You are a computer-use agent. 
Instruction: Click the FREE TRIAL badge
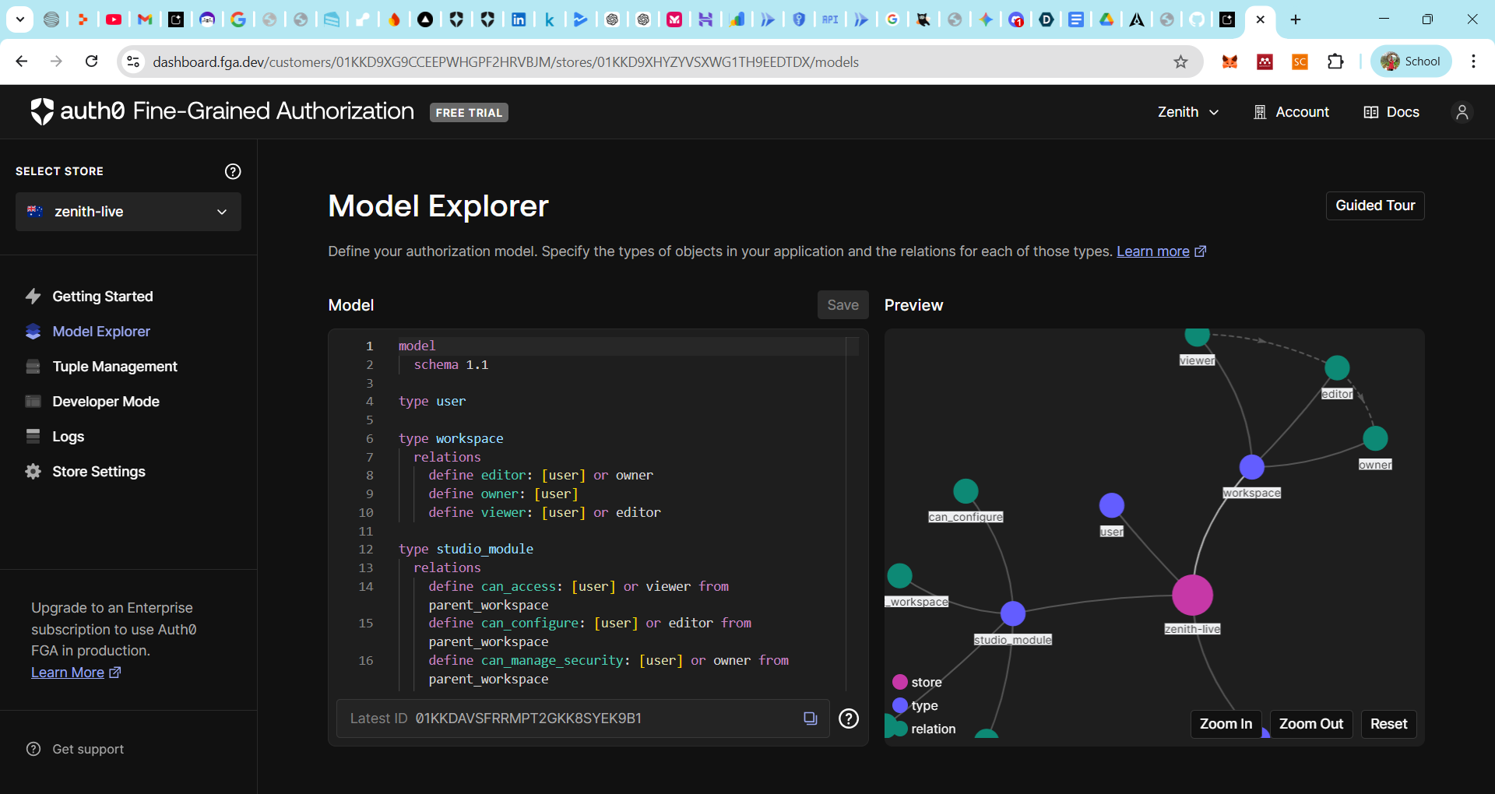click(x=469, y=113)
